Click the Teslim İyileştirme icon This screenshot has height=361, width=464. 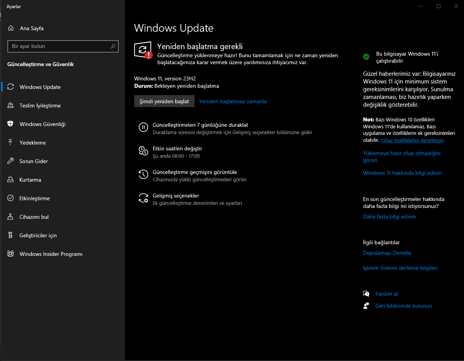pyautogui.click(x=11, y=106)
